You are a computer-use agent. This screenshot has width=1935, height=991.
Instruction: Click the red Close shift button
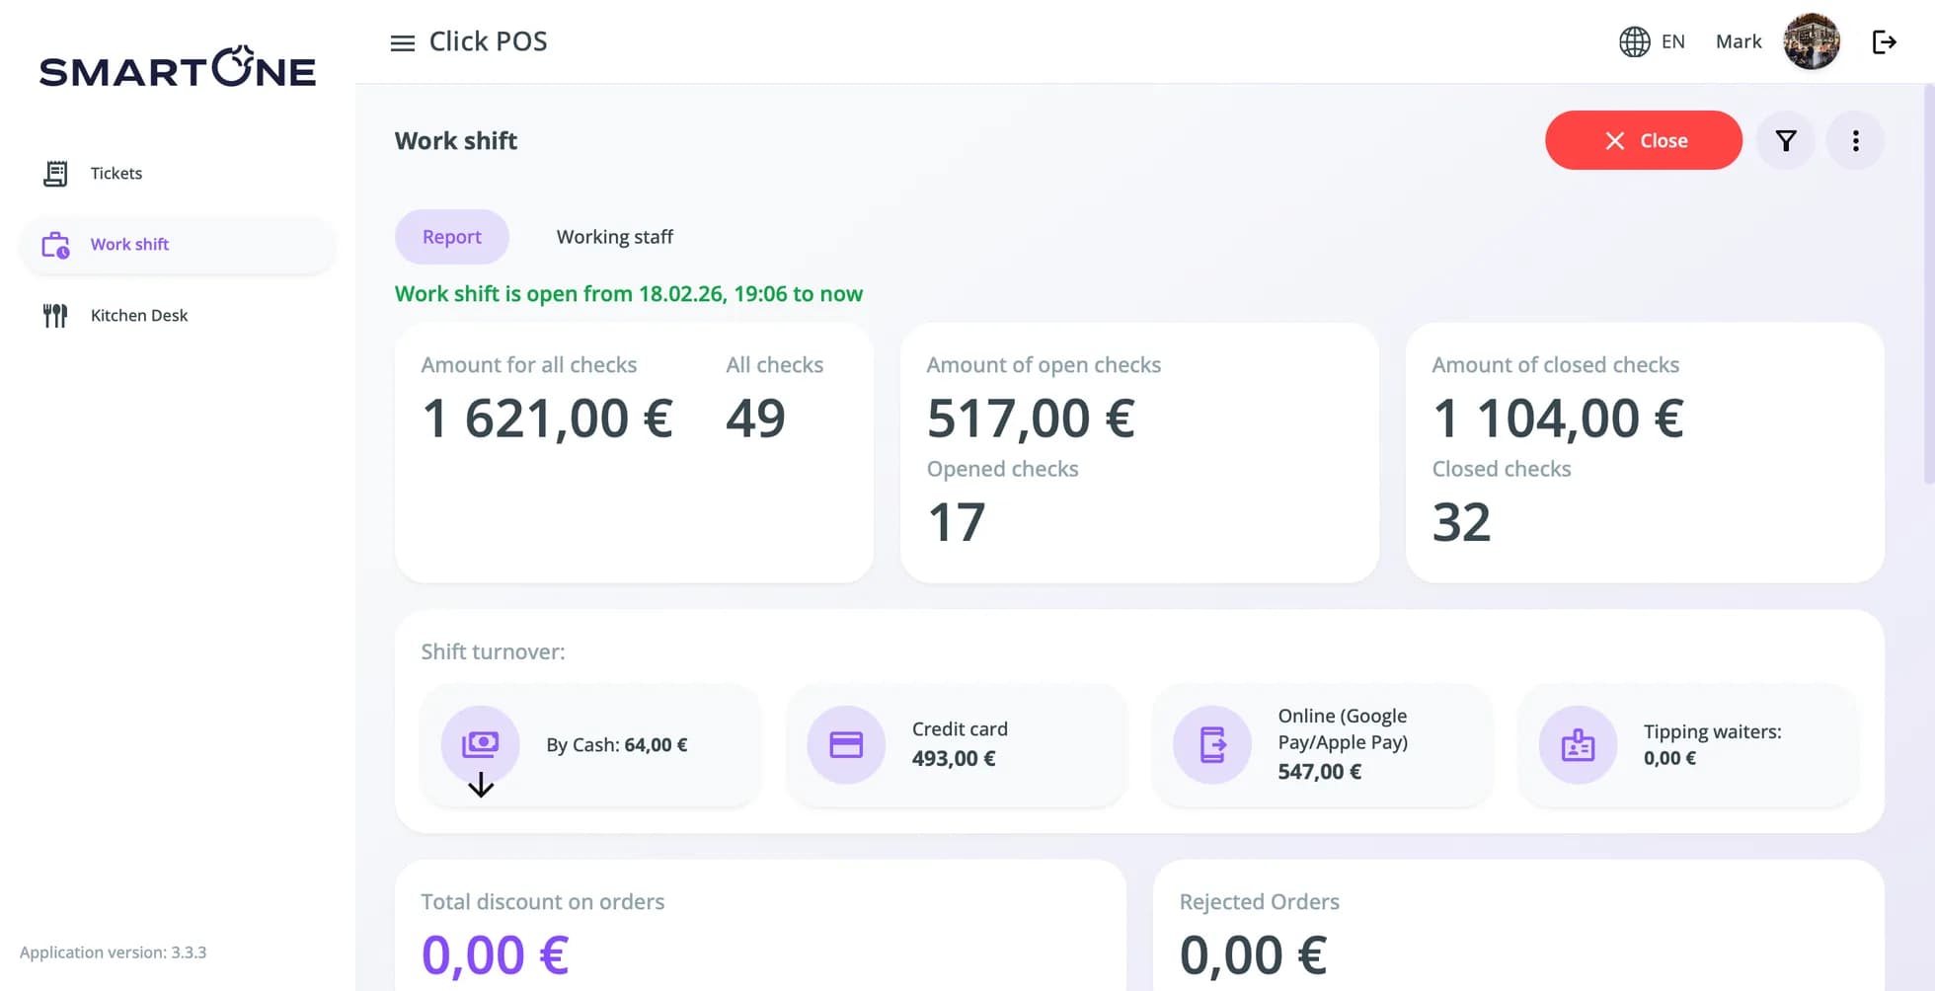click(x=1643, y=140)
